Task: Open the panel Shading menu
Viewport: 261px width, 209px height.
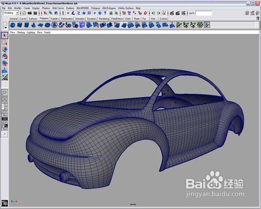Action: [21, 32]
